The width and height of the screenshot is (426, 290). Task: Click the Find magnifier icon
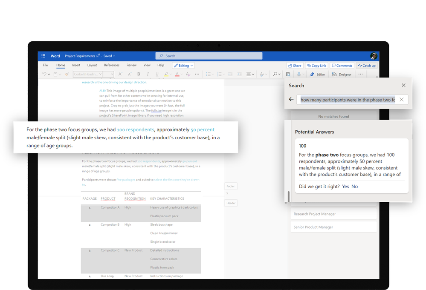pos(275,74)
